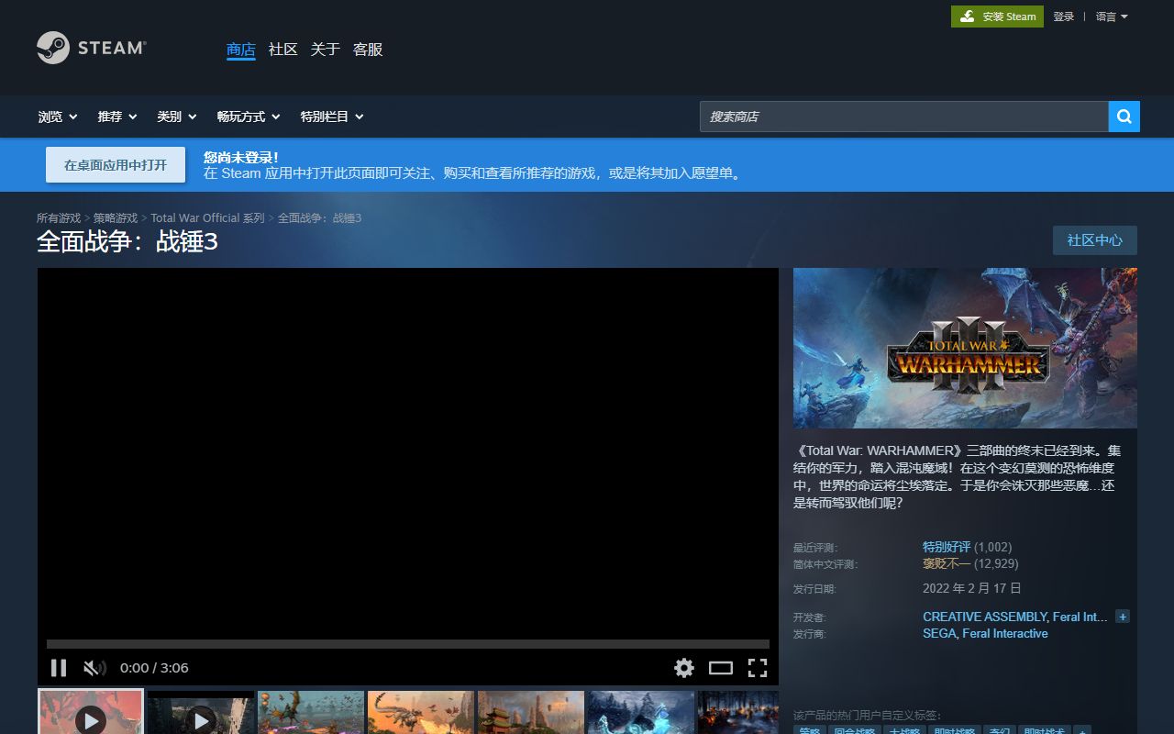Click the Steam logo in the header
The height and width of the screenshot is (734, 1174).
coord(91,48)
